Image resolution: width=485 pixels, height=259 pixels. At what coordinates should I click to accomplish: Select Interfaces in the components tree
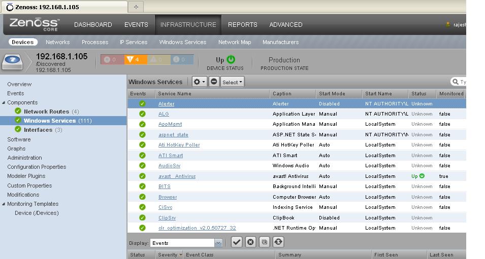click(x=38, y=130)
